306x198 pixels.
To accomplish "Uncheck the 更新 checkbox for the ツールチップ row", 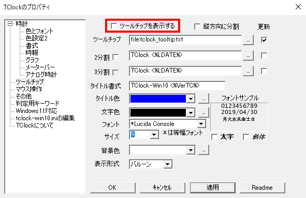I will 264,40.
